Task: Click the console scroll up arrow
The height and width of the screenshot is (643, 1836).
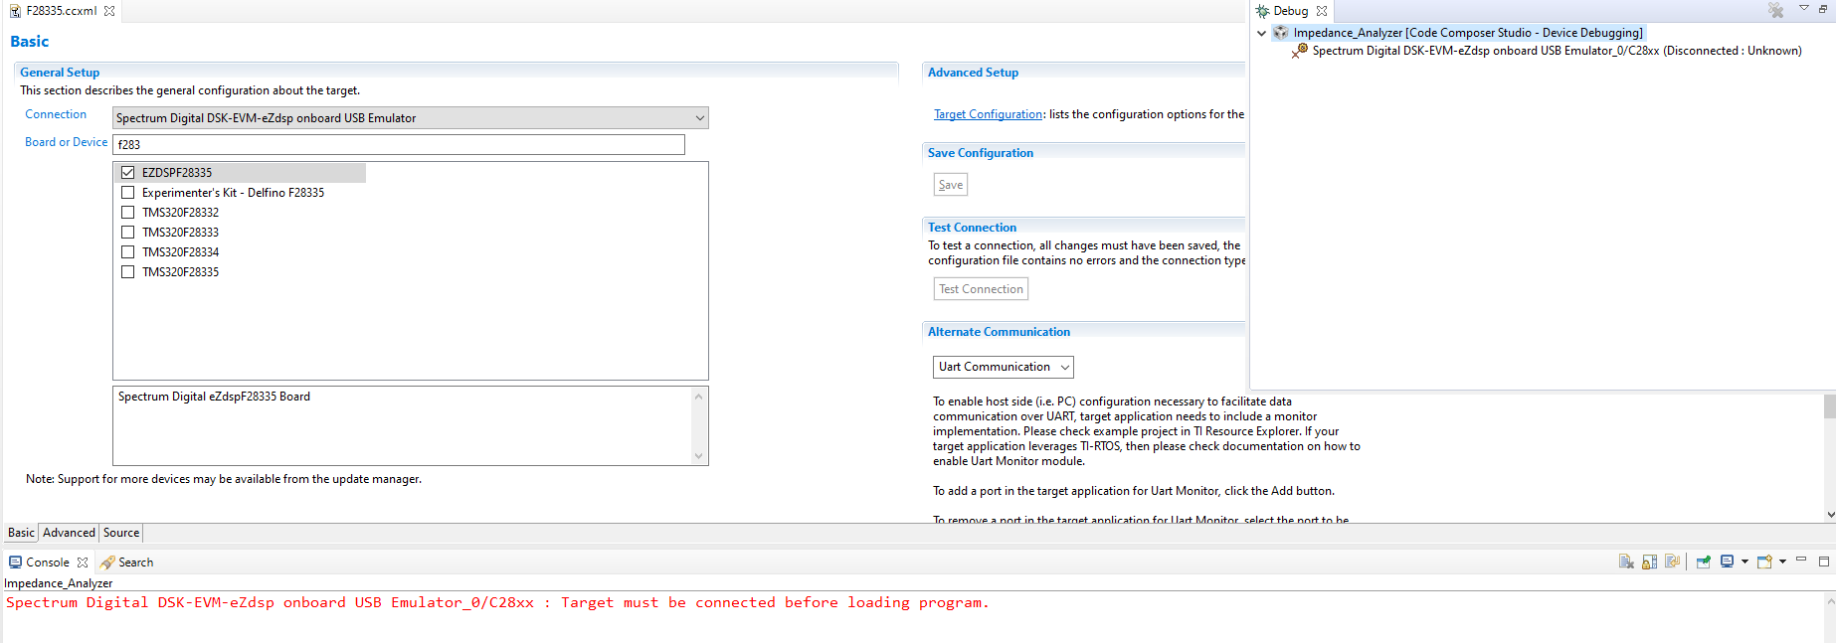Action: coord(1830,600)
